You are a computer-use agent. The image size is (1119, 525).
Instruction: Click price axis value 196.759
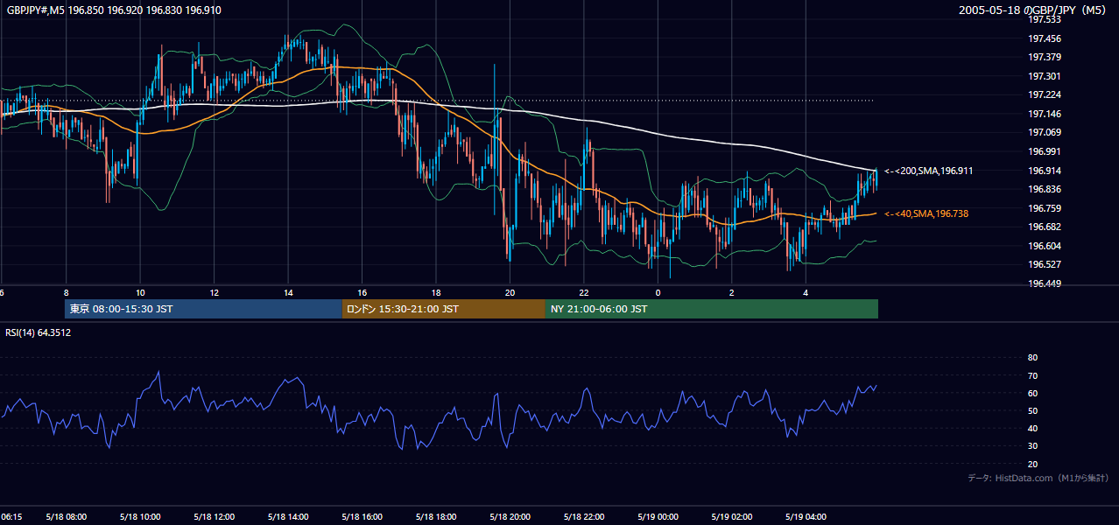click(1044, 208)
